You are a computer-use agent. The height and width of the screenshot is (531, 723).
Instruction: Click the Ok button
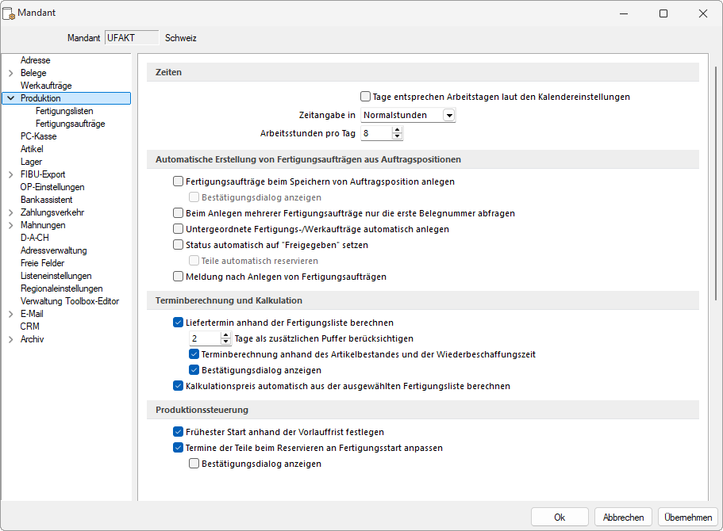pos(560,517)
